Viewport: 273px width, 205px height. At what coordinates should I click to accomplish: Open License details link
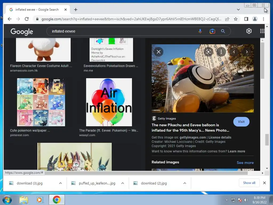click(220, 137)
